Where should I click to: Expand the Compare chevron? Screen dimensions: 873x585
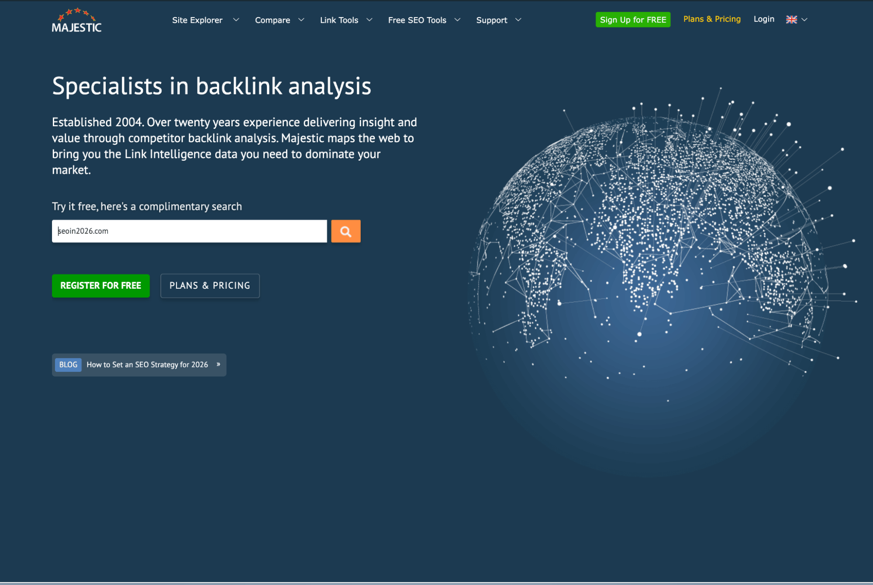pos(301,20)
